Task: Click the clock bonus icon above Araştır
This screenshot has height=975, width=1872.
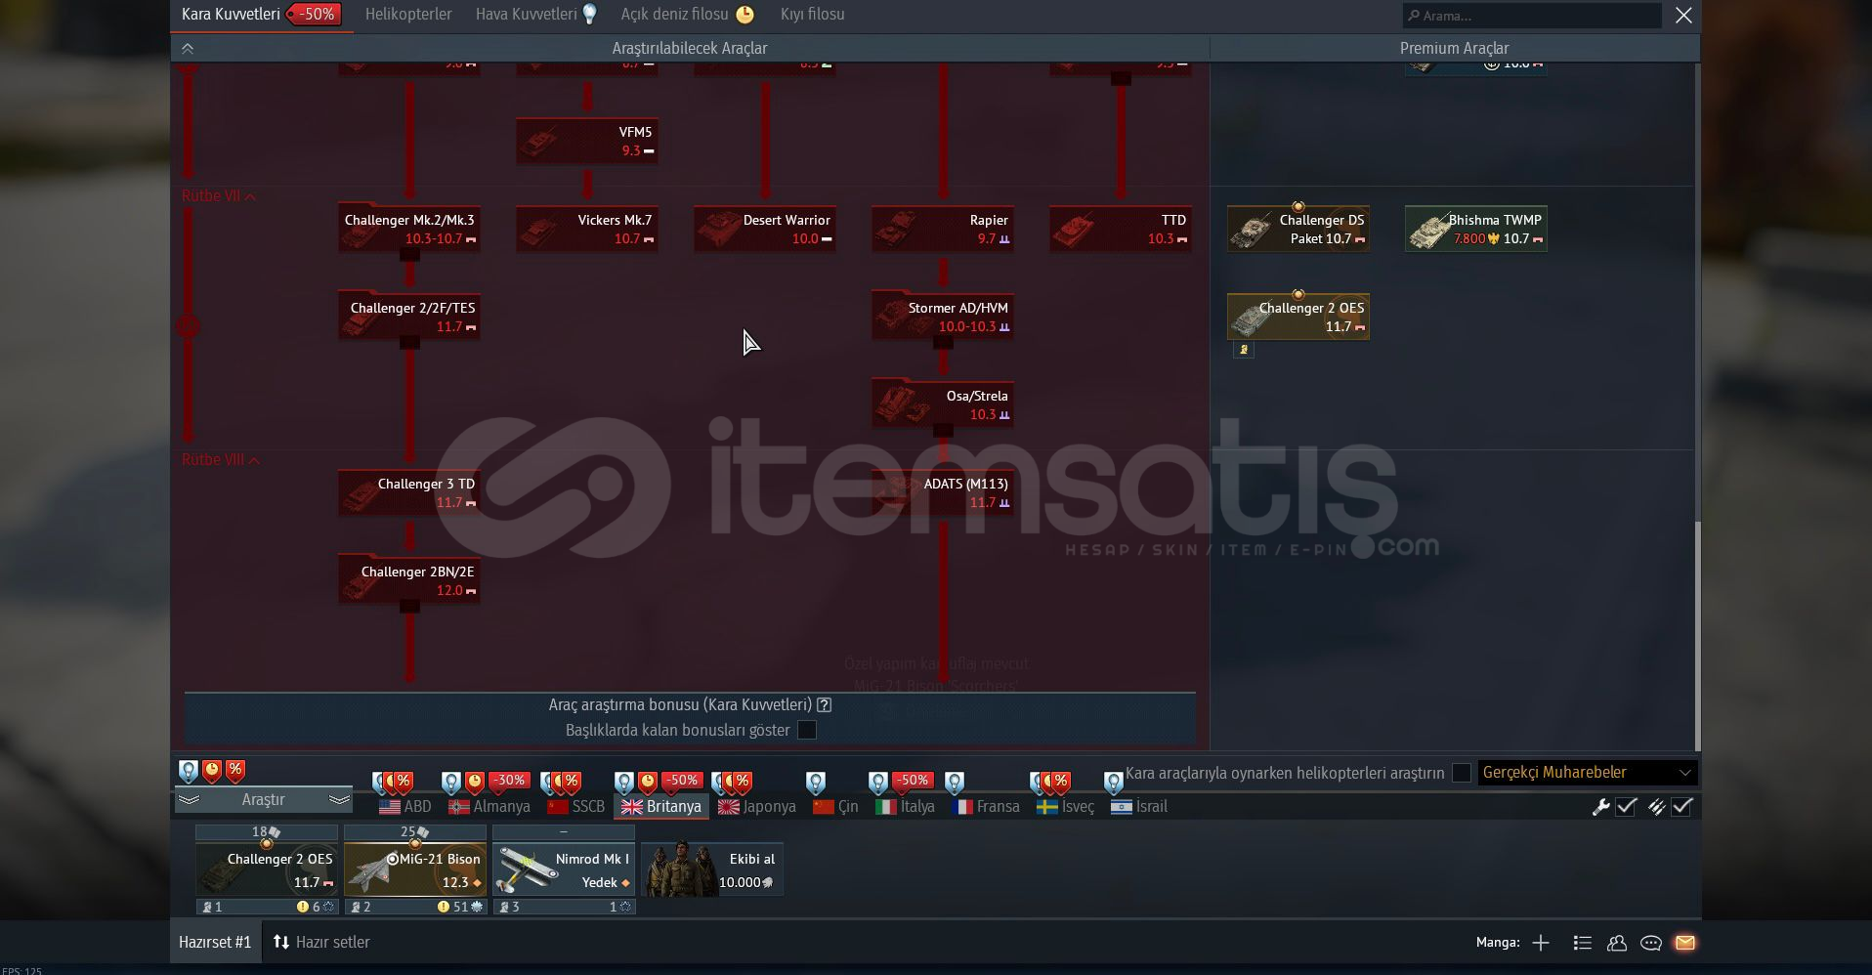Action: (212, 771)
